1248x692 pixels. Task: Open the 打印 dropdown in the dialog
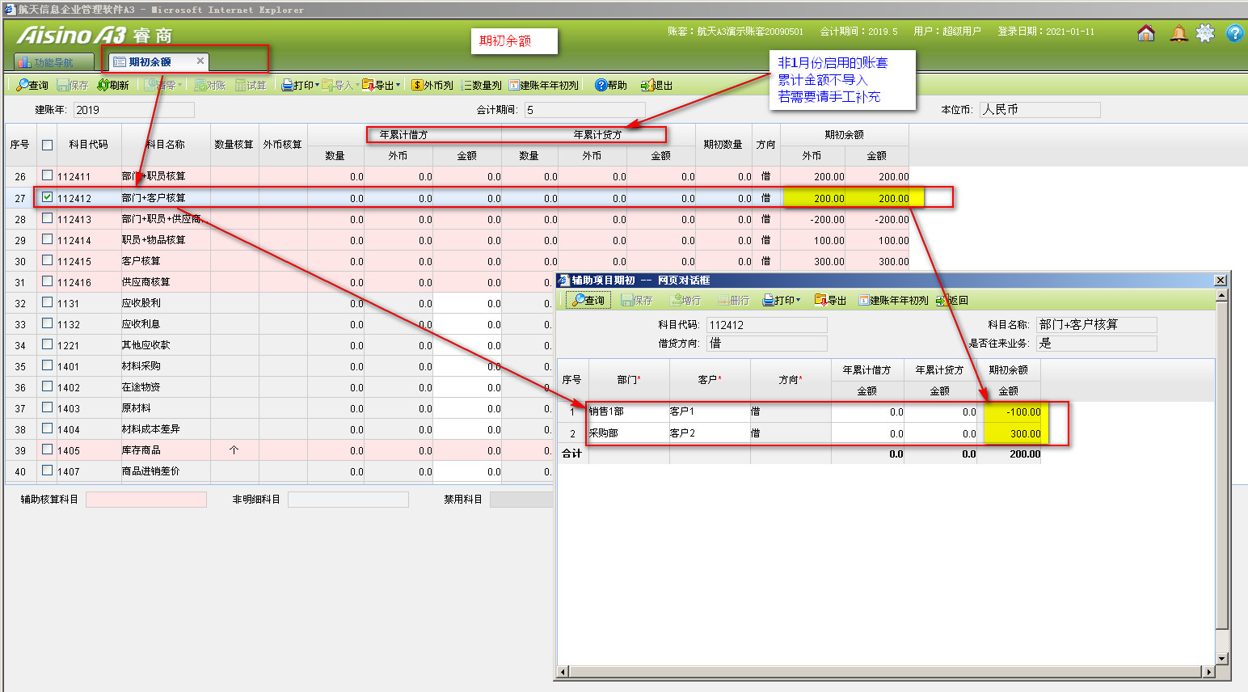pyautogui.click(x=798, y=300)
